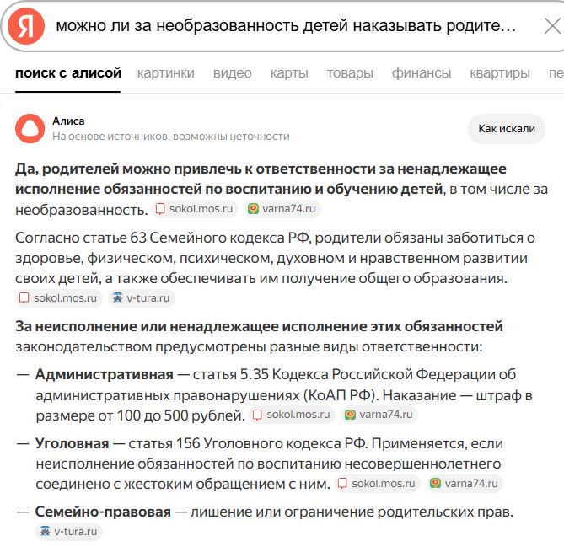
Task: Click the Alice assistant avatar icon
Action: coord(30,129)
